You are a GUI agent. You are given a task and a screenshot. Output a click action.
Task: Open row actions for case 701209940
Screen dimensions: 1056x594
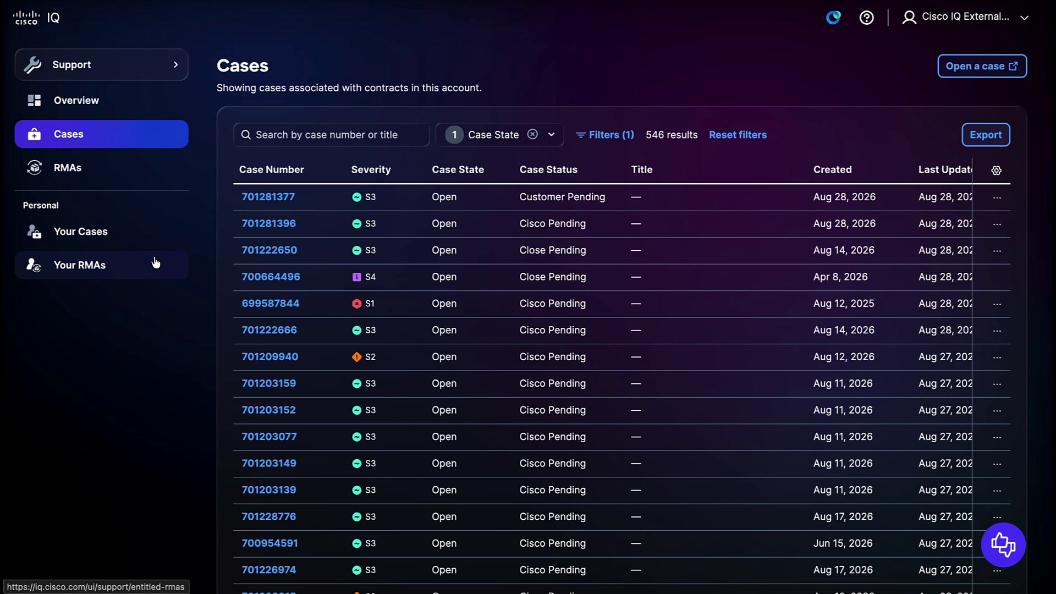pos(997,358)
